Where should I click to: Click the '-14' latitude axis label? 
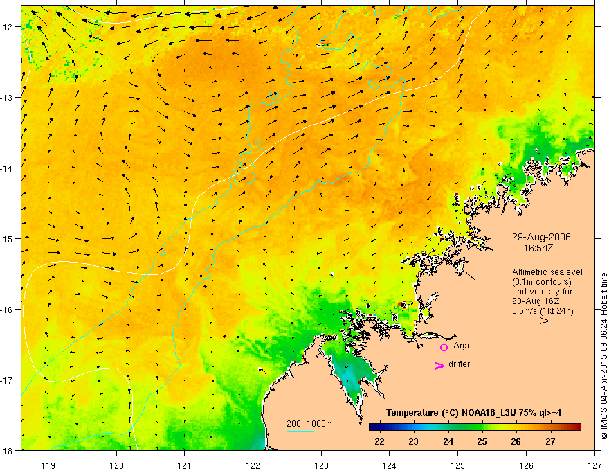click(8, 168)
